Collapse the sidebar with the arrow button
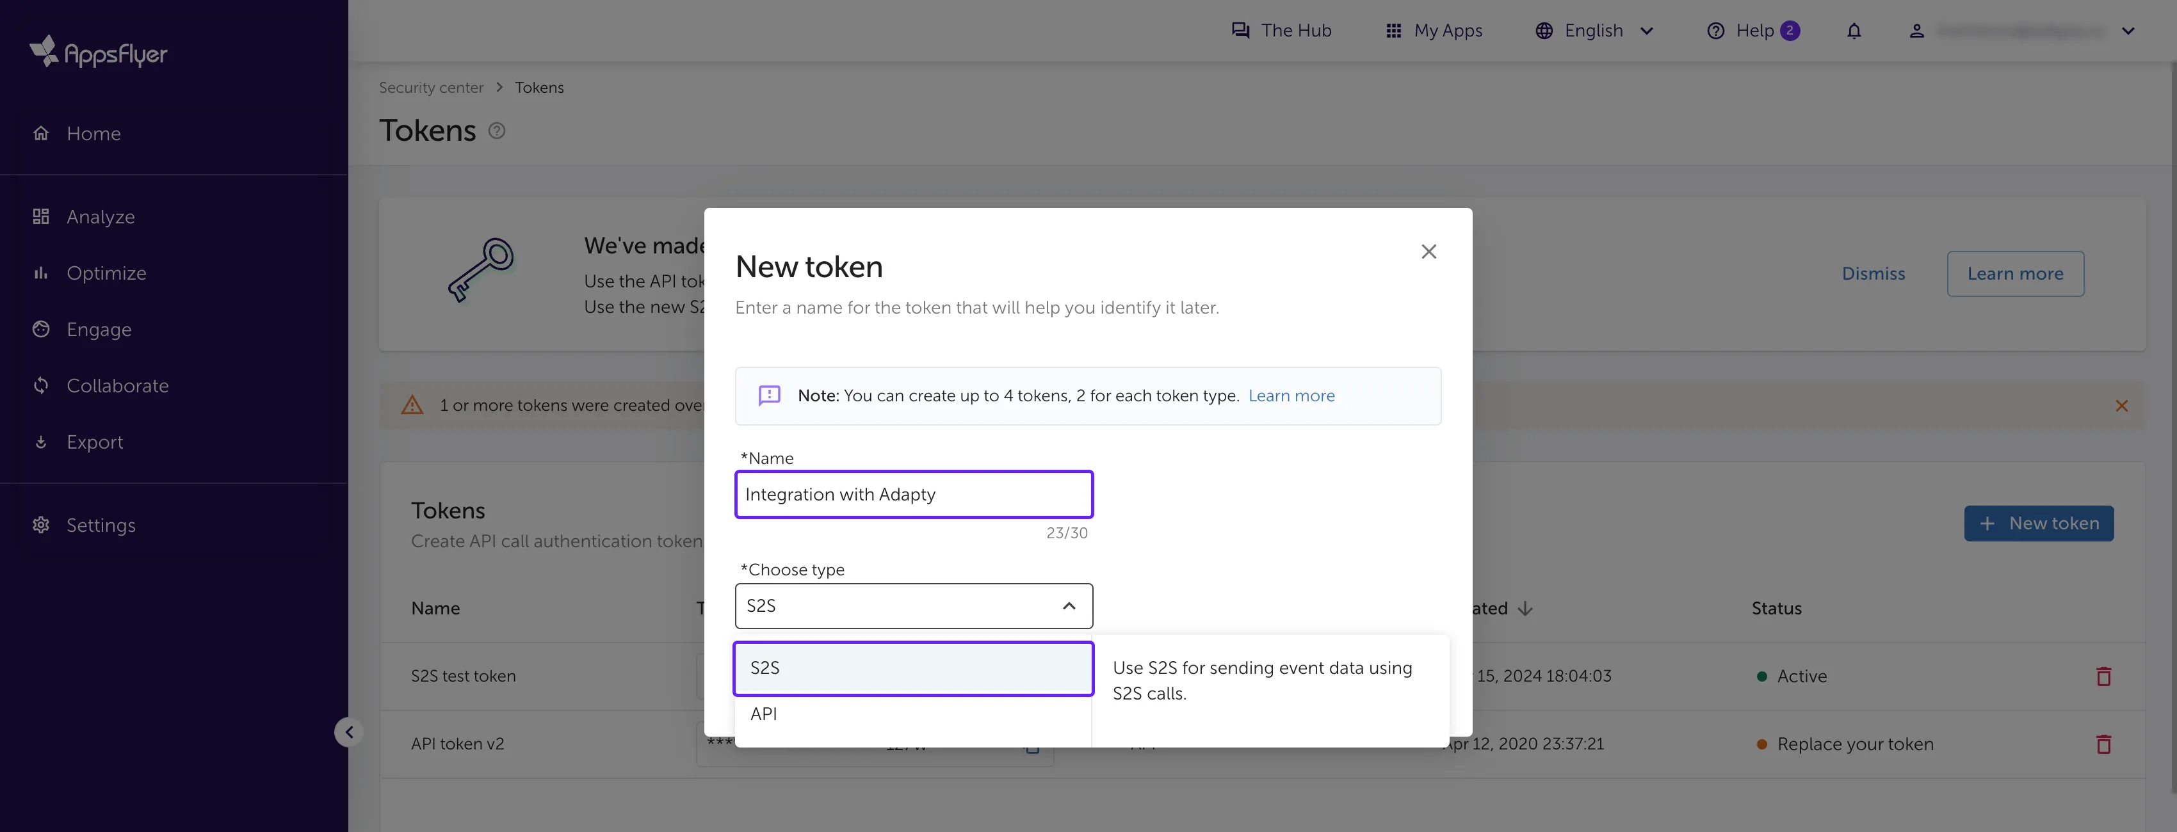This screenshot has width=2177, height=832. [x=349, y=732]
